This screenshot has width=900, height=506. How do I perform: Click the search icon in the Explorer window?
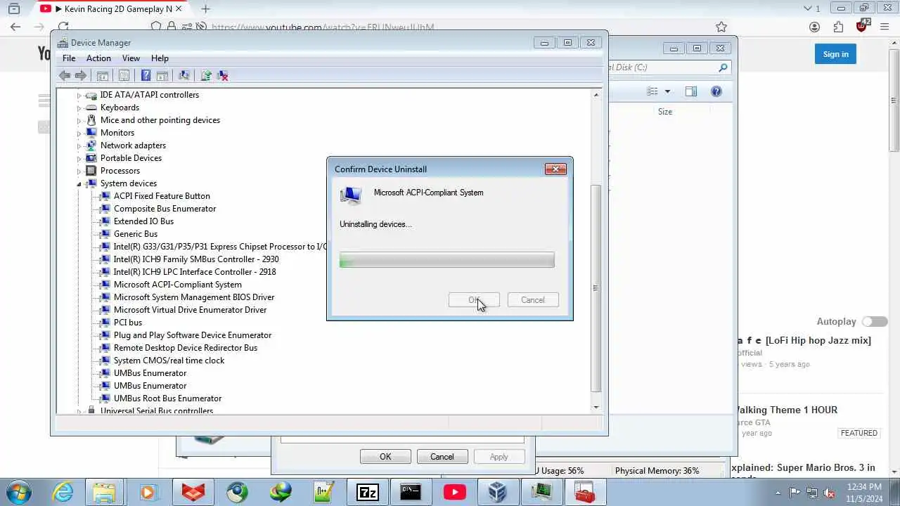point(723,67)
